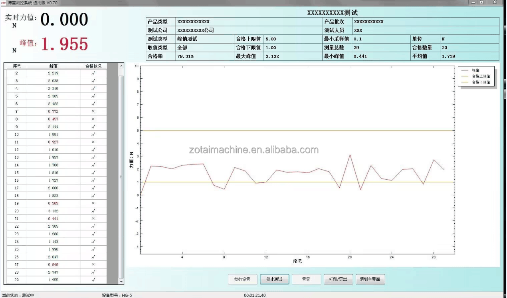
Task: Click the 峰值 line swatch in the legend
Action: (x=465, y=70)
